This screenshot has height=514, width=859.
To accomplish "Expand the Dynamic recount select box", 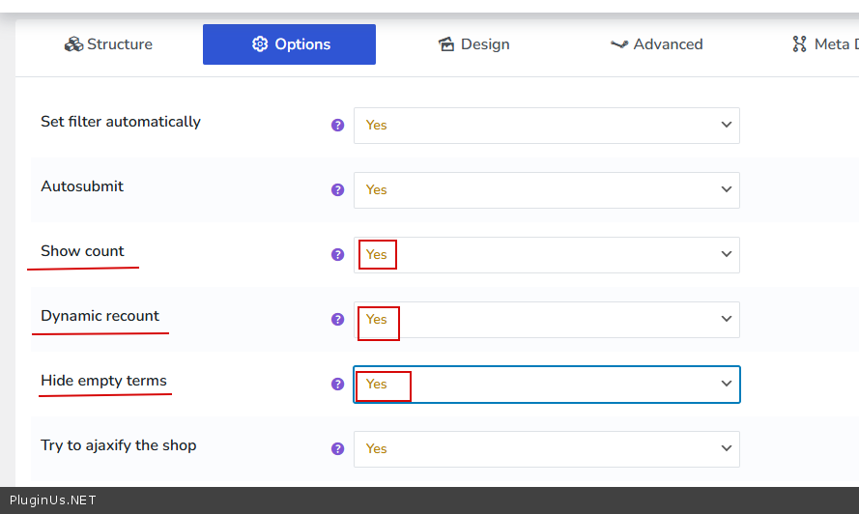I will [x=546, y=320].
